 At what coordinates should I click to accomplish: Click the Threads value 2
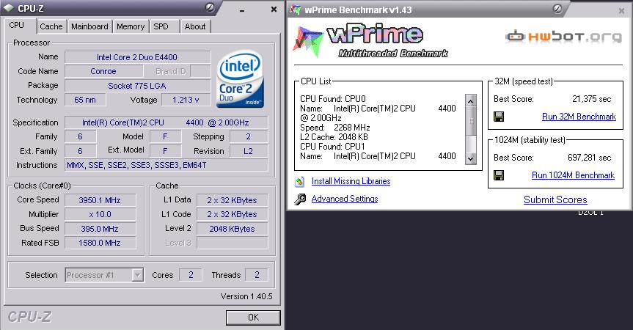(x=257, y=275)
